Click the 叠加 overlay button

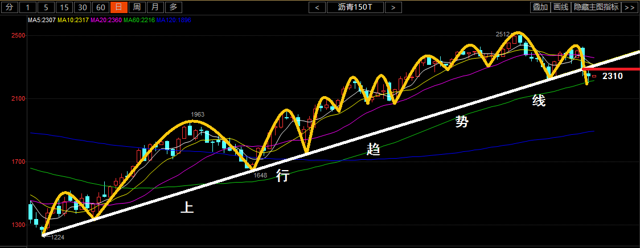540,7
